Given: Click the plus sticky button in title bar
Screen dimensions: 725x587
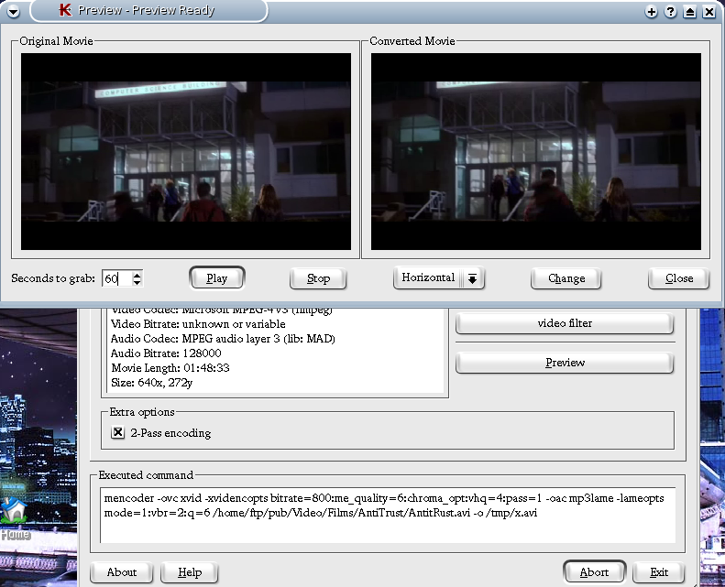Looking at the screenshot, I should coord(651,12).
